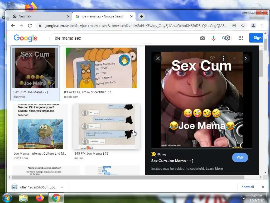Viewport: 270px width, 203px height.
Task: Open the Learn More copyright link
Action: (214, 168)
